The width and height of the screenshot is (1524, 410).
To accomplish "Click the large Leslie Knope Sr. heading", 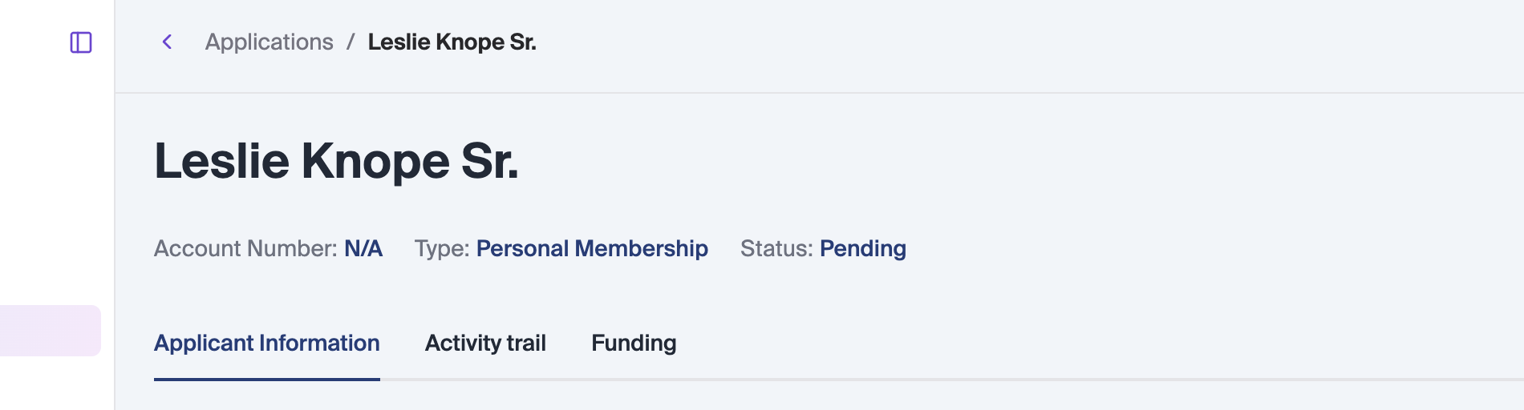I will click(x=336, y=161).
